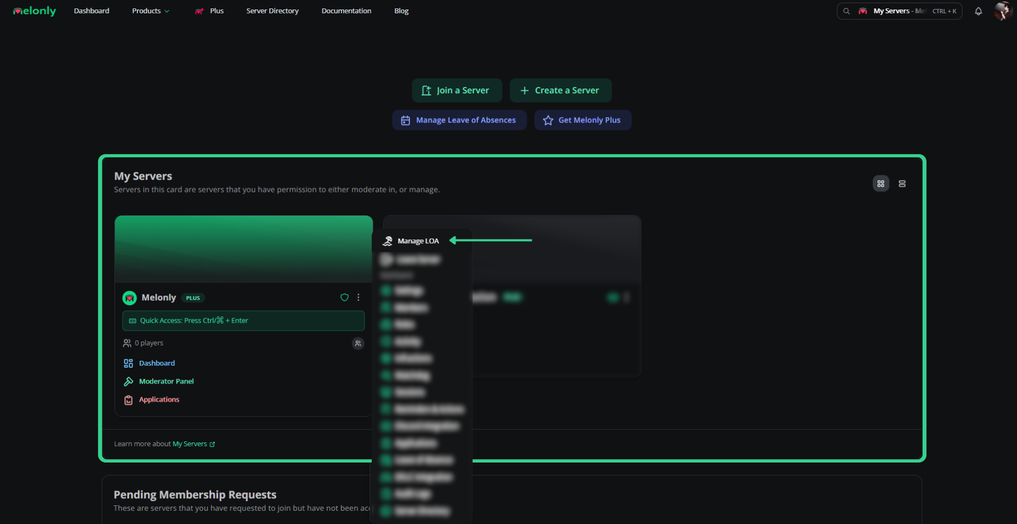The height and width of the screenshot is (524, 1017).
Task: Open Documentation page
Action: pos(346,11)
